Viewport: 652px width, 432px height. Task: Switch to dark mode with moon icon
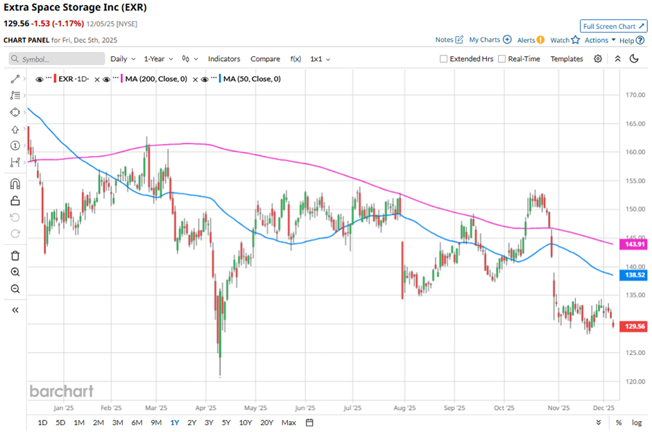coord(634,59)
